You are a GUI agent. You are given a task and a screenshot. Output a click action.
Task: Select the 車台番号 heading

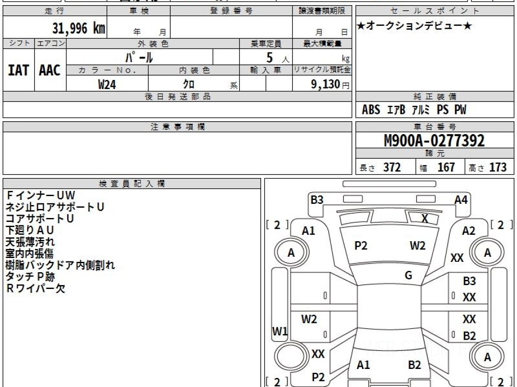click(x=435, y=127)
